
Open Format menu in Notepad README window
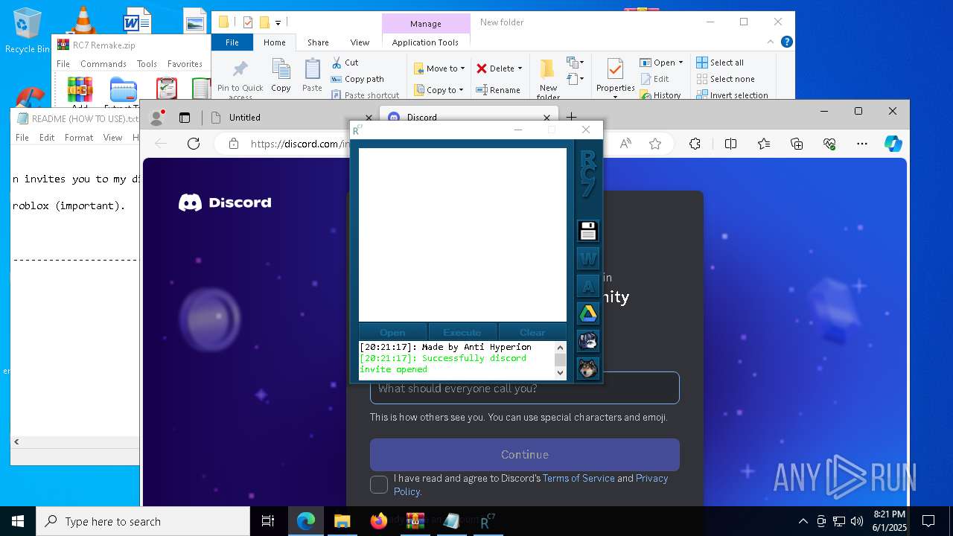point(79,138)
